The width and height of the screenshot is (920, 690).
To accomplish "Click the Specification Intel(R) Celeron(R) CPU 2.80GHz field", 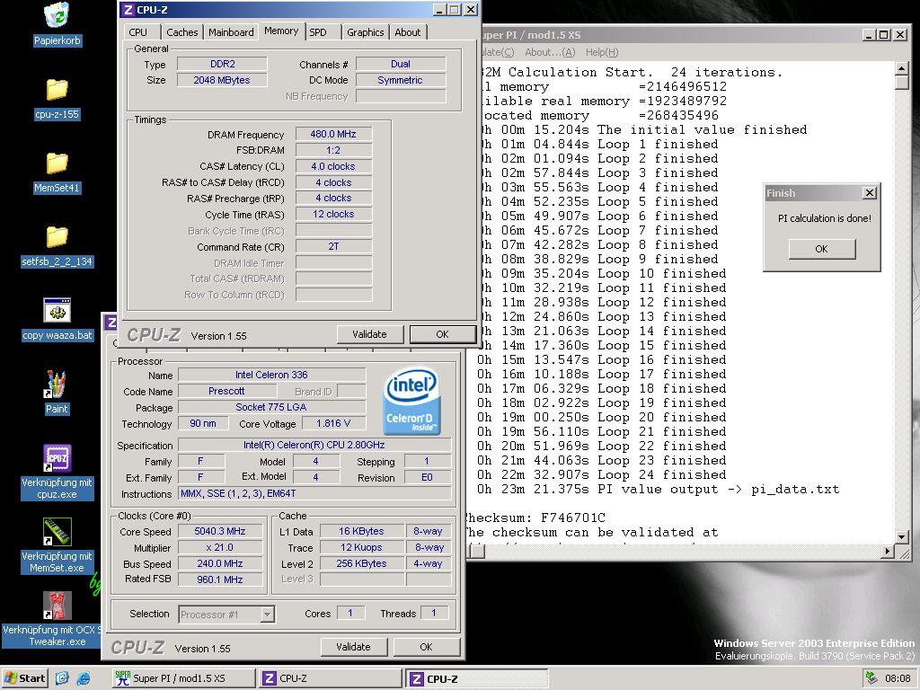I will [314, 445].
